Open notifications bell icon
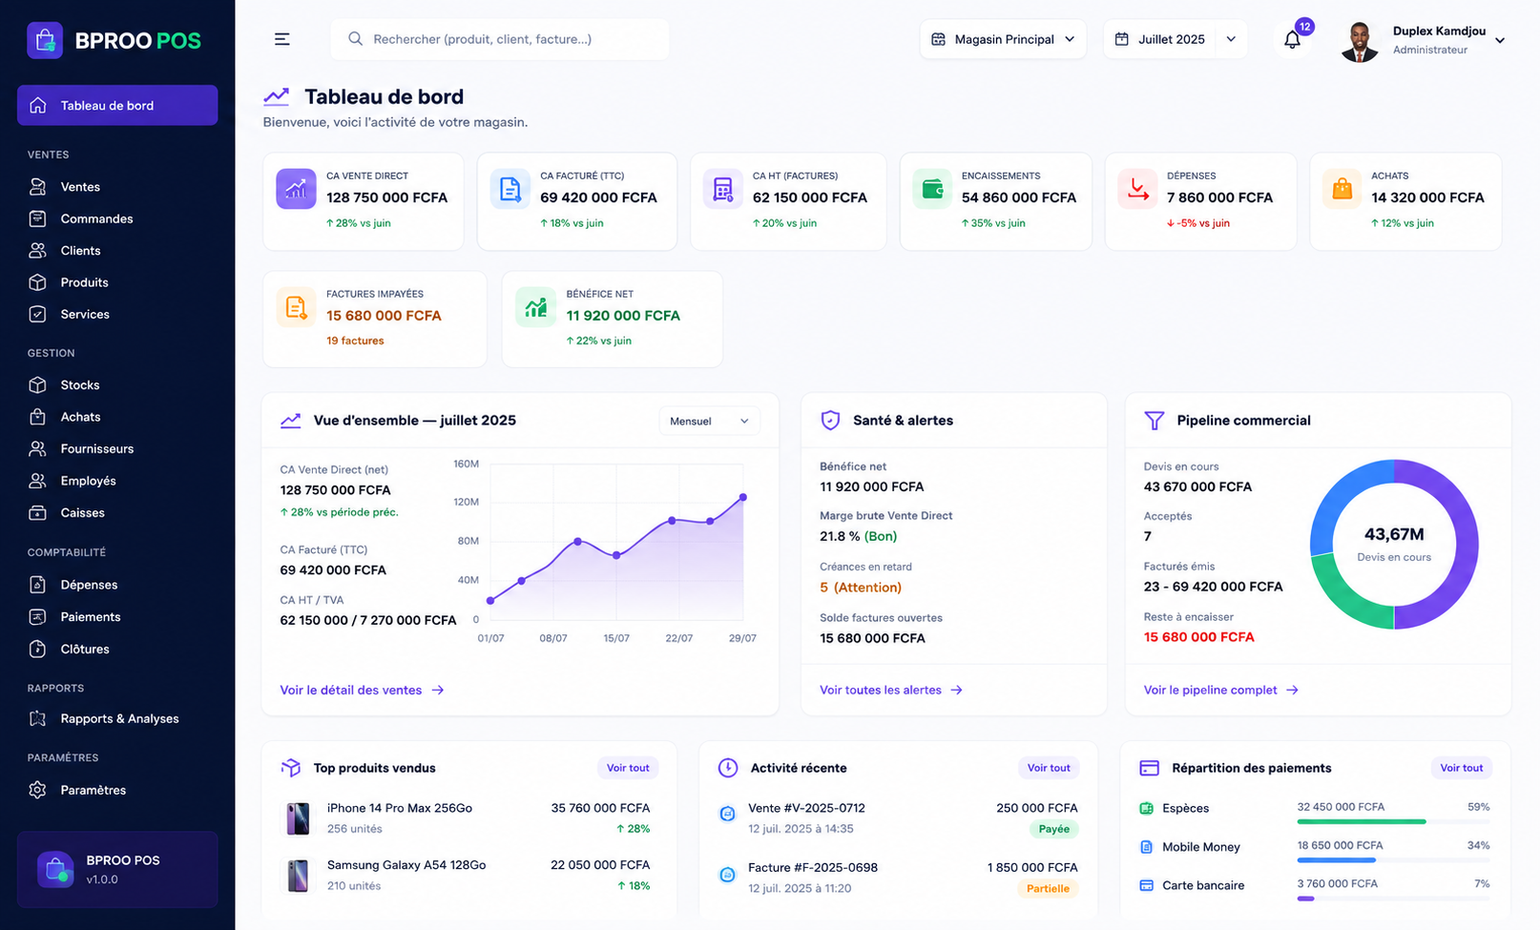1540x930 pixels. [x=1292, y=40]
